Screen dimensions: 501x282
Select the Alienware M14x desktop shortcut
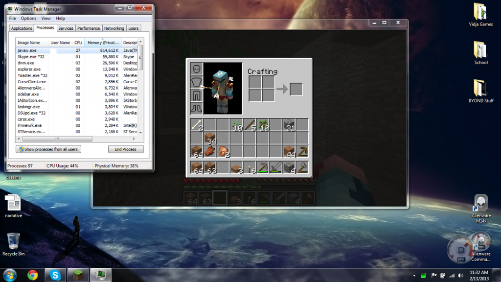pos(481,208)
